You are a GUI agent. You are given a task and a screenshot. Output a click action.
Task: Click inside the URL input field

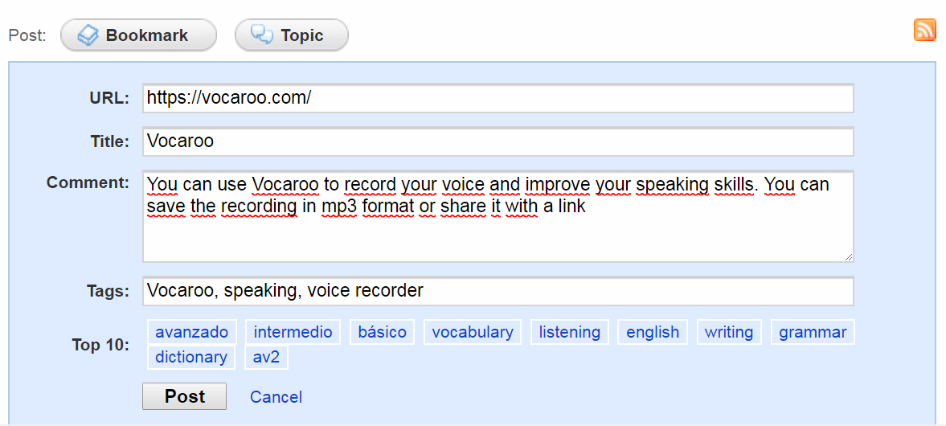(x=498, y=98)
